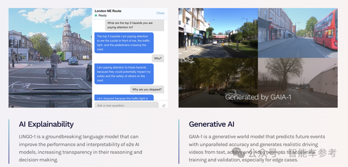This screenshot has height=167, width=348.
Task: Click the blue 'I am stopped because' reply
Action: pos(124,98)
